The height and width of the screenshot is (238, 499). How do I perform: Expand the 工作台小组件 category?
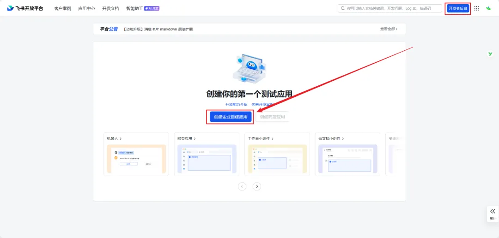[x=261, y=138]
